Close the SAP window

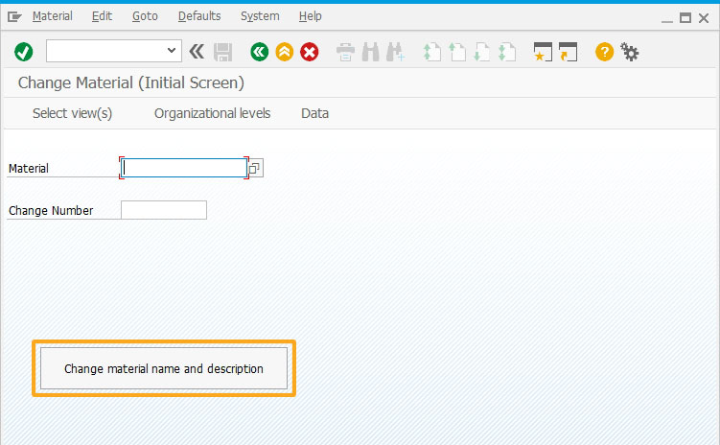704,18
